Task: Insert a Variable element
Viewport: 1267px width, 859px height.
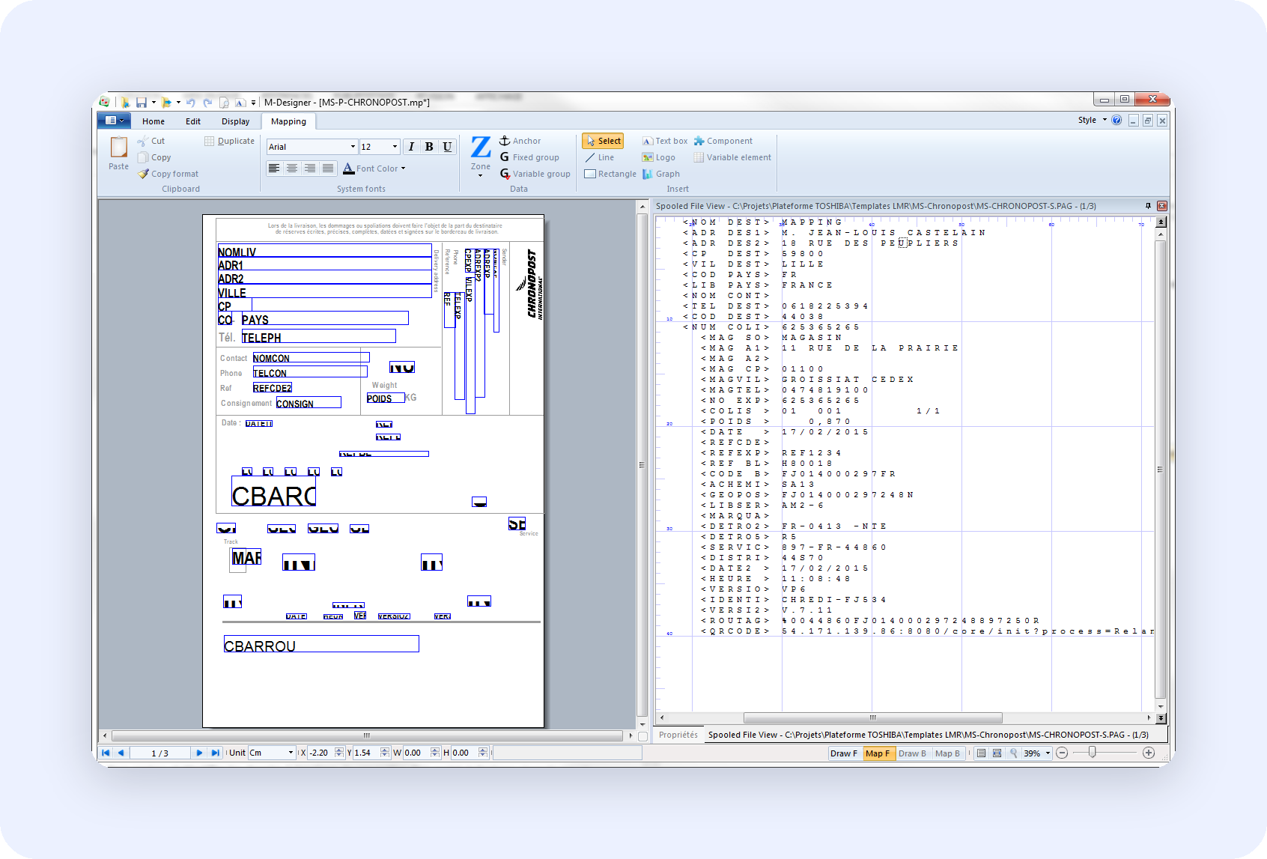Action: (732, 157)
